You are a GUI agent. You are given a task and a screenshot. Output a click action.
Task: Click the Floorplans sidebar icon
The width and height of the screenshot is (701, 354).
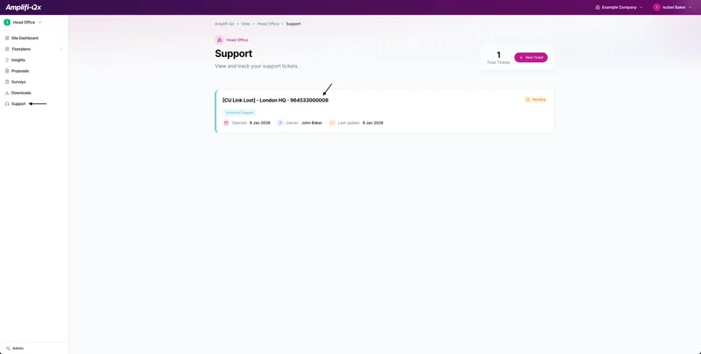(x=7, y=49)
